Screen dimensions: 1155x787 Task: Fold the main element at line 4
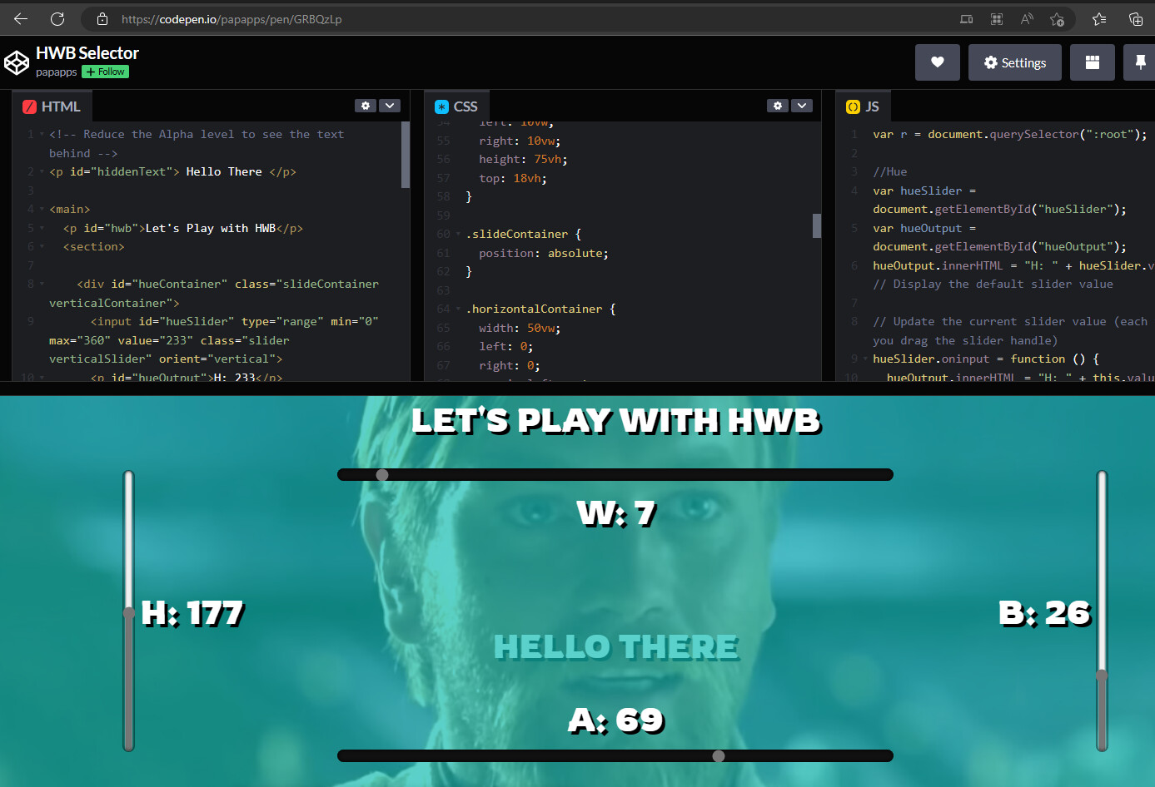42,209
